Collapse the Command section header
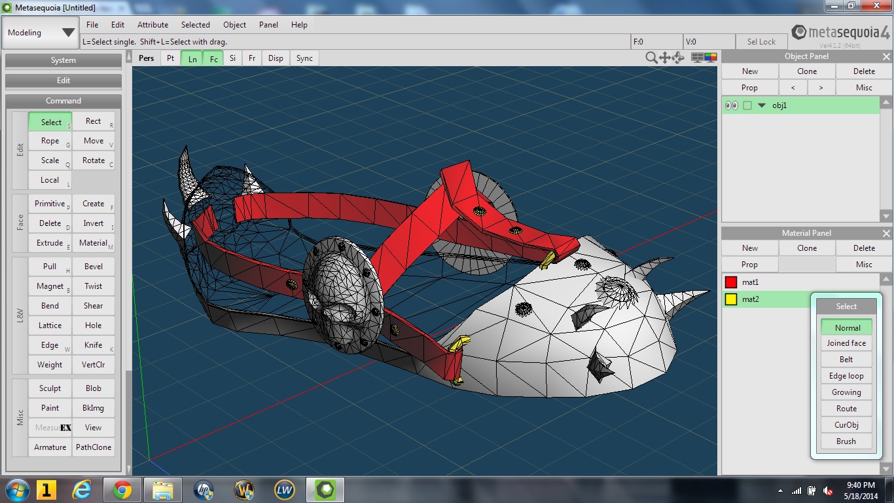Image resolution: width=894 pixels, height=503 pixels. point(63,101)
